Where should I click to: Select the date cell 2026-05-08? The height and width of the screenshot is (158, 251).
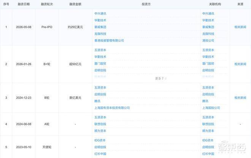tap(24, 27)
